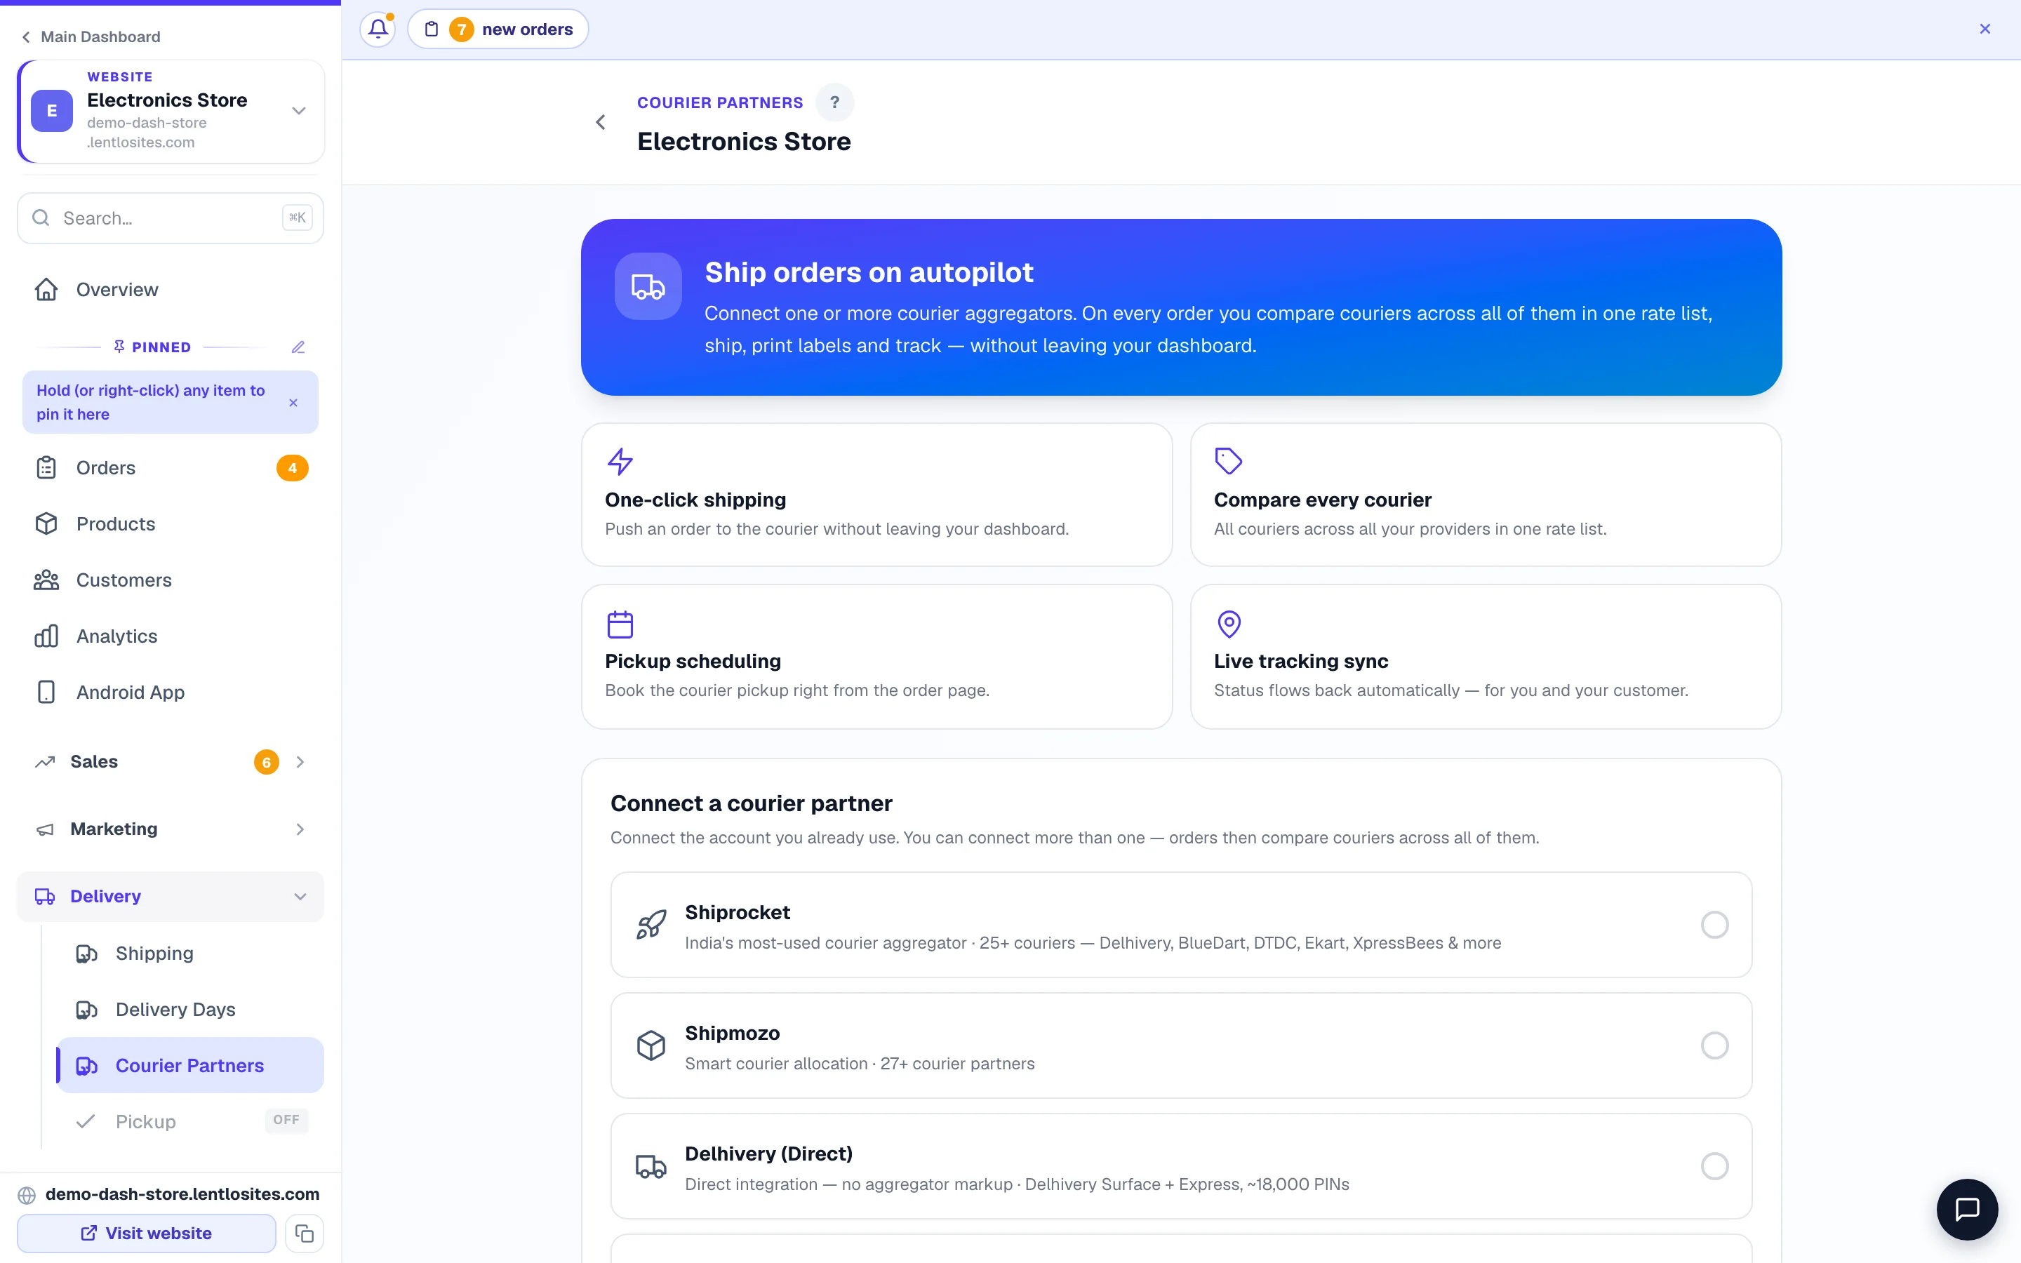2021x1263 pixels.
Task: Copy the website URL with the copy icon
Action: tap(304, 1233)
